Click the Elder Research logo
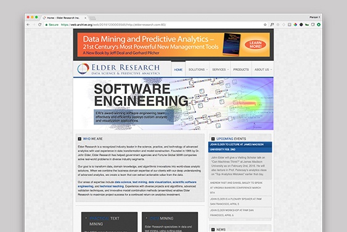 (x=118, y=69)
